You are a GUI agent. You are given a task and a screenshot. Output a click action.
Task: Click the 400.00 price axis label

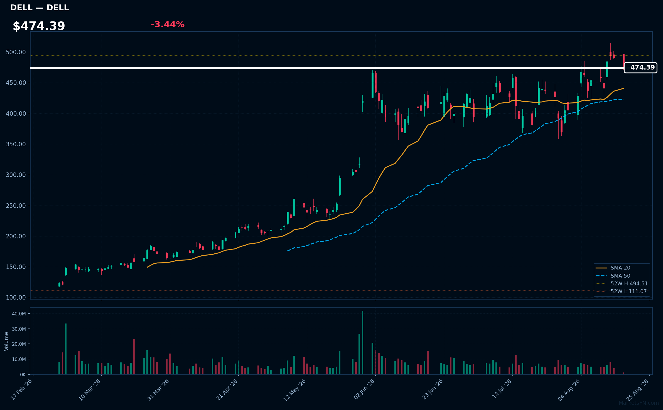point(16,113)
